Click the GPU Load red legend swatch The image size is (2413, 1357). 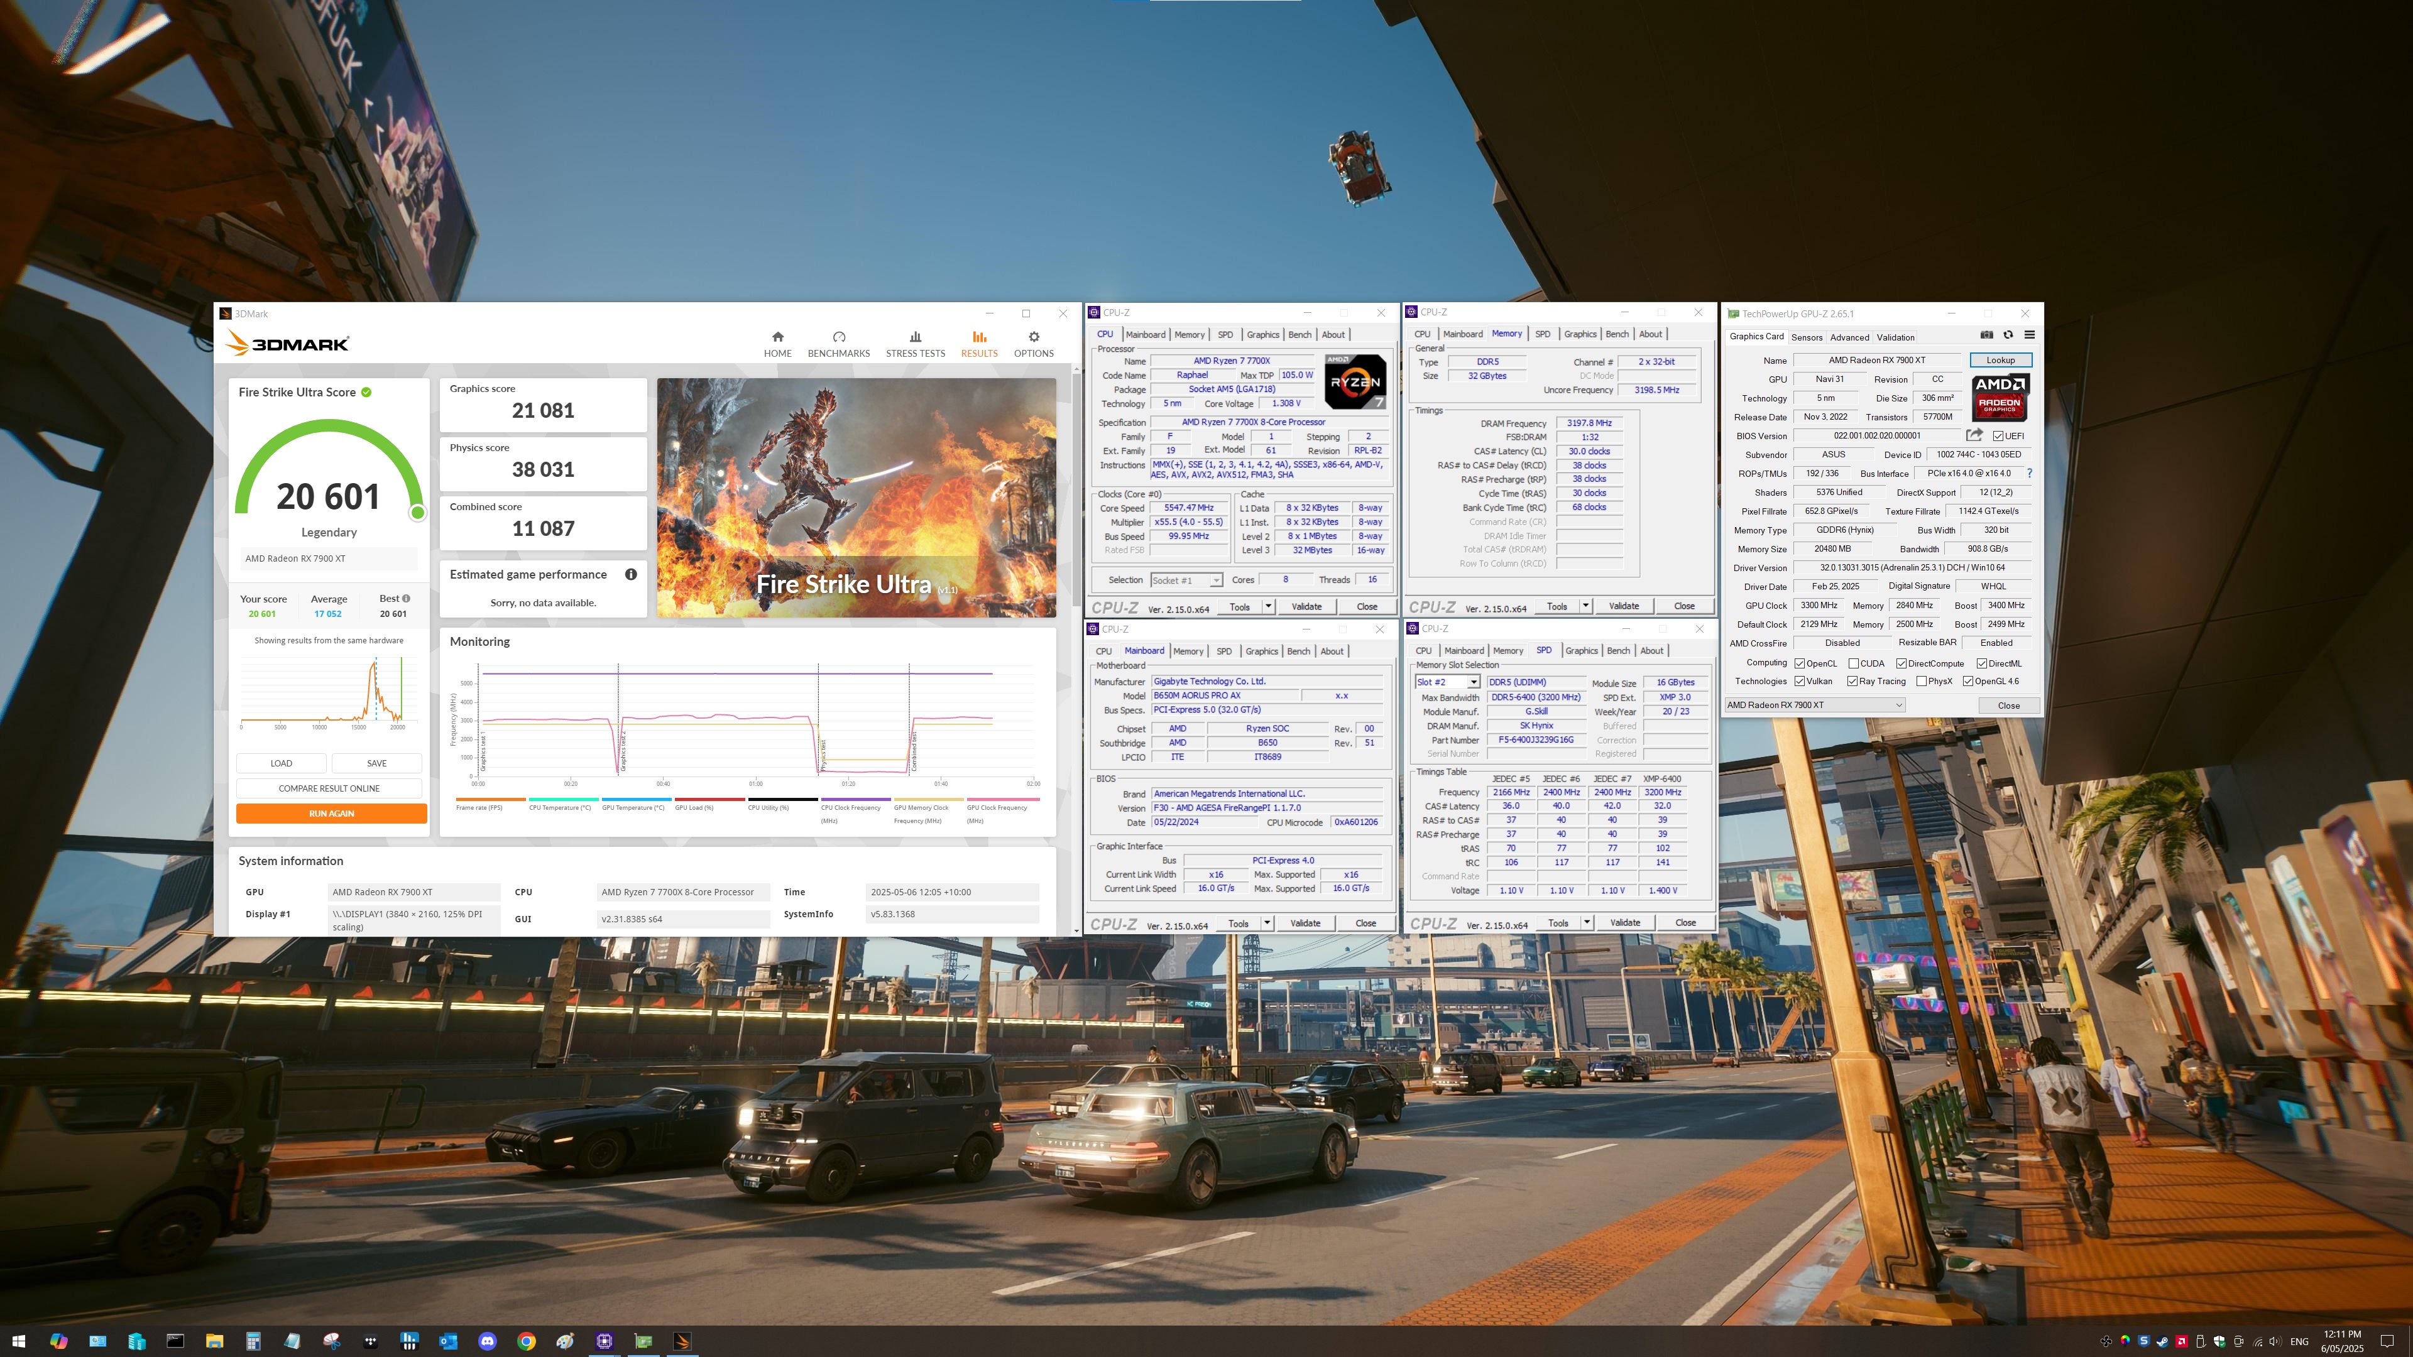[709, 800]
